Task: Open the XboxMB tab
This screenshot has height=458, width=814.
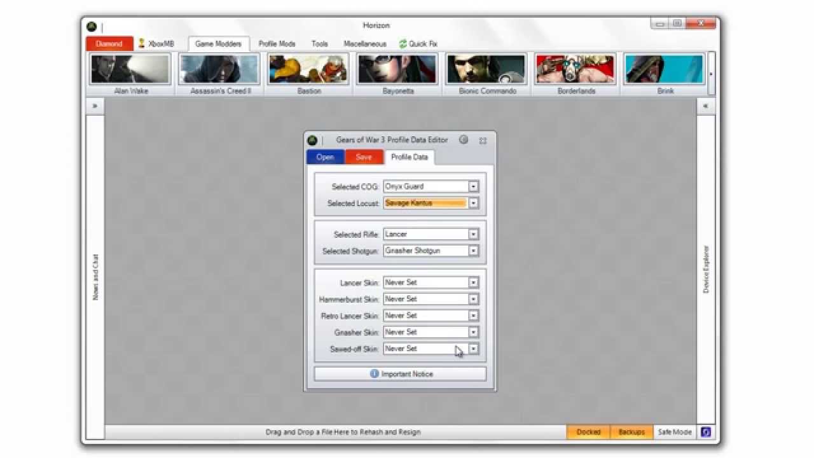Action: pyautogui.click(x=155, y=44)
